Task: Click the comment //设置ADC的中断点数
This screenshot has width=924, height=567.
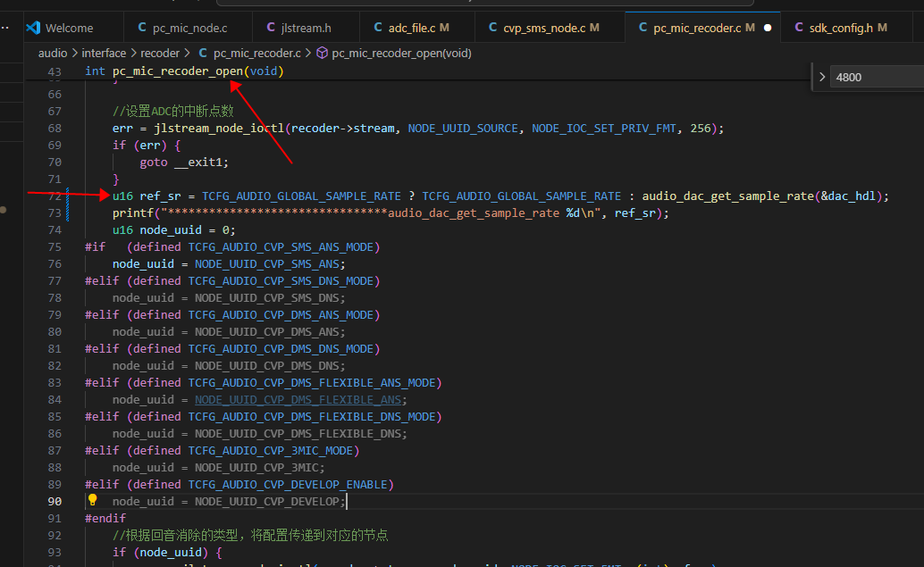Action: tap(173, 112)
